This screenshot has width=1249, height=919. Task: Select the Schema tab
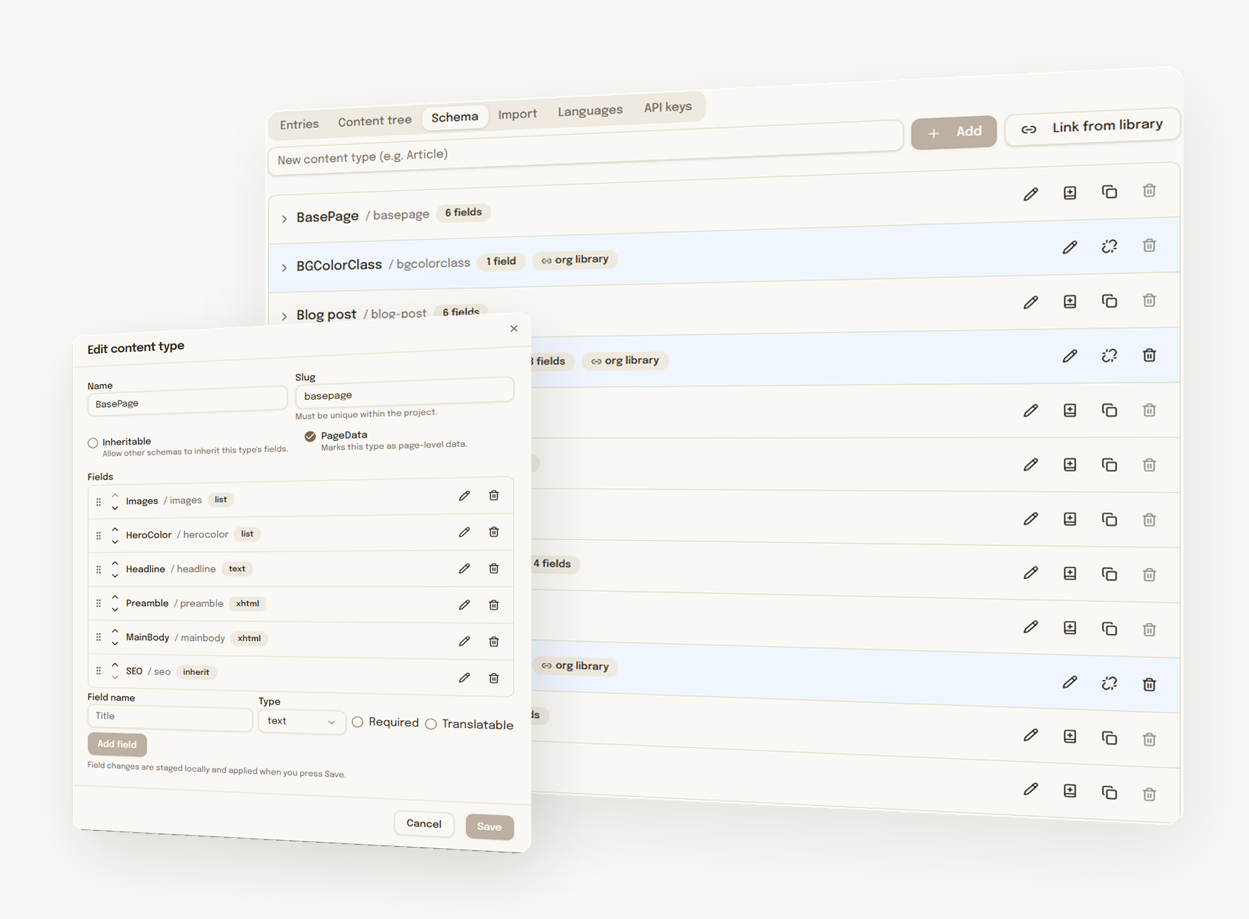click(x=455, y=117)
